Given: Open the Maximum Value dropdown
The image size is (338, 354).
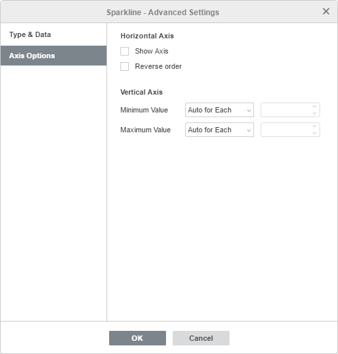Looking at the screenshot, I should click(x=220, y=130).
